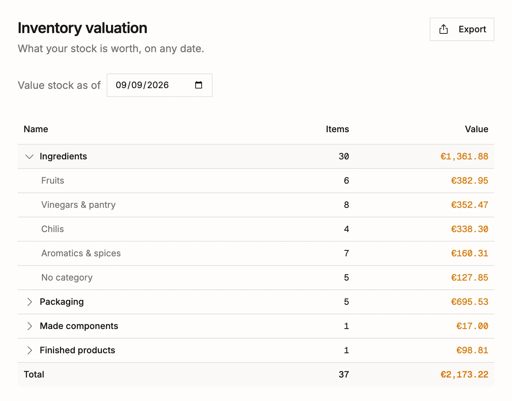Click the value €352.47

[470, 205]
